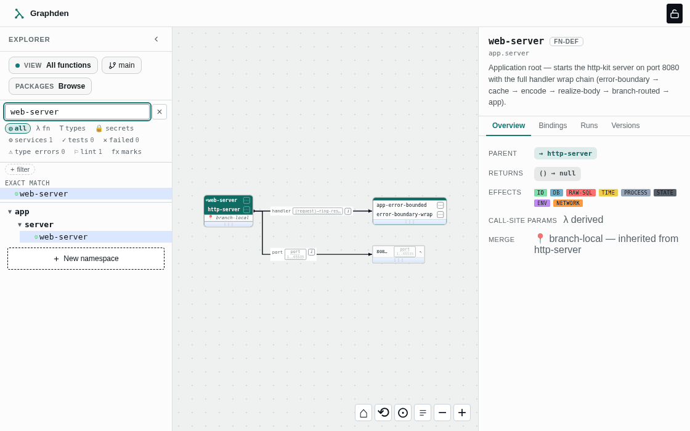690x431 pixels.
Task: Grab the web-server node drag handle
Action: (229, 224)
